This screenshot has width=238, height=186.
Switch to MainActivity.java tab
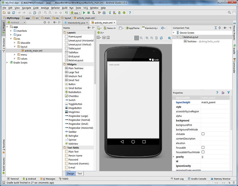76,23
